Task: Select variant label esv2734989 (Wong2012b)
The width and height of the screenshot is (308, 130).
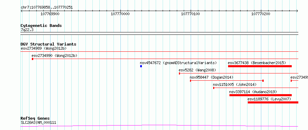Action: [44, 48]
